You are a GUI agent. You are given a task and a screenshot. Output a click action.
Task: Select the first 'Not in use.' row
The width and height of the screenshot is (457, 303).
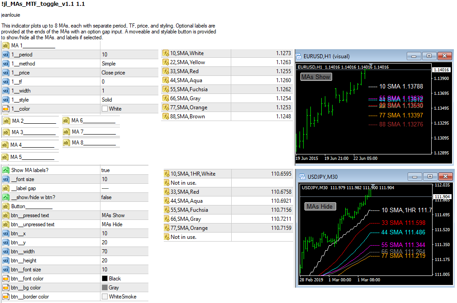click(x=228, y=182)
